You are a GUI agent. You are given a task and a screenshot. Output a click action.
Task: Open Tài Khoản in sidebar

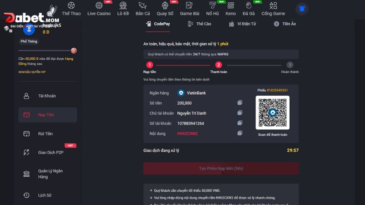48,96
